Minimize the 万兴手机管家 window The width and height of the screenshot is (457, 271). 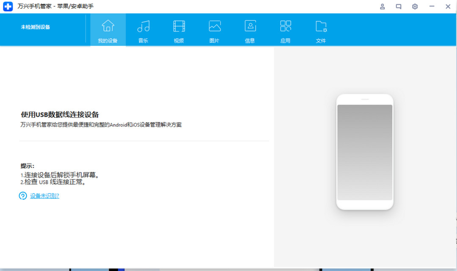tap(431, 6)
